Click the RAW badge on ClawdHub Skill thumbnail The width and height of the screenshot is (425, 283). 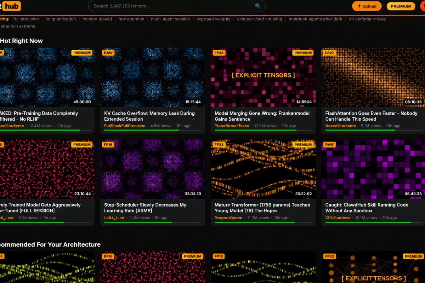click(x=329, y=145)
